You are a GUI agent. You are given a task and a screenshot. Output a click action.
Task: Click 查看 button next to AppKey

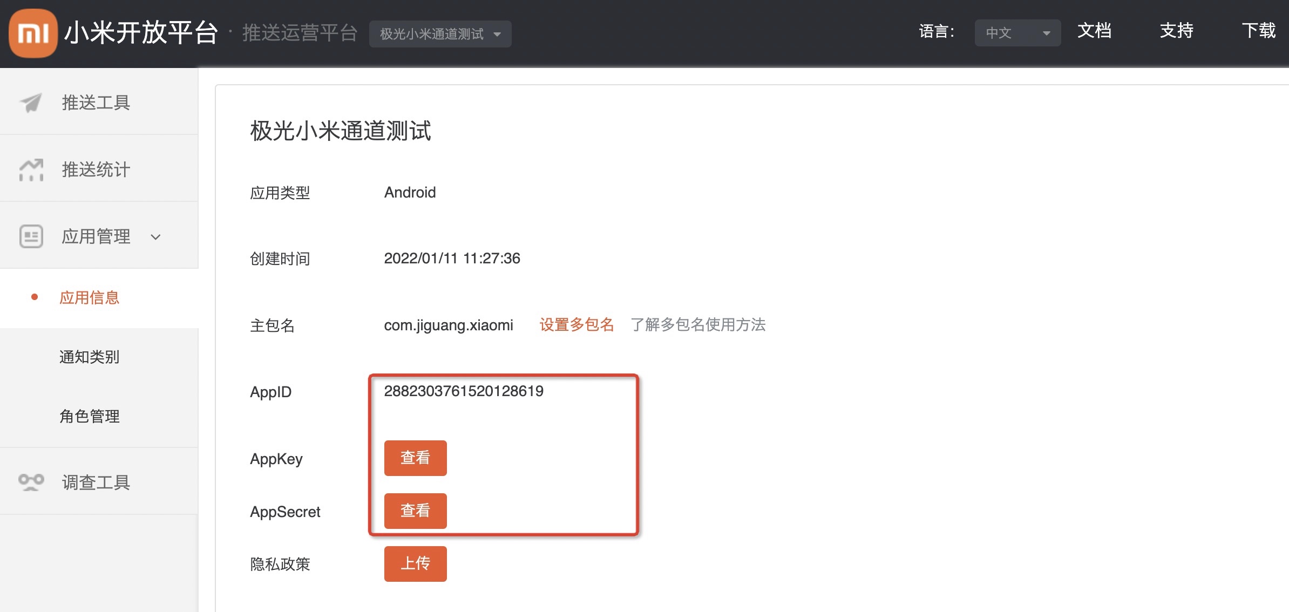pos(415,458)
